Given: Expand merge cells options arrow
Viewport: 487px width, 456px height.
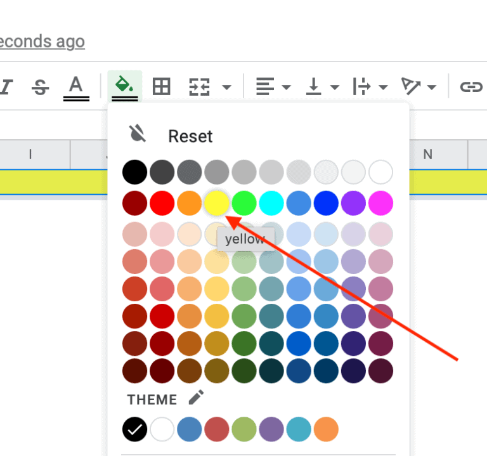Looking at the screenshot, I should point(227,87).
